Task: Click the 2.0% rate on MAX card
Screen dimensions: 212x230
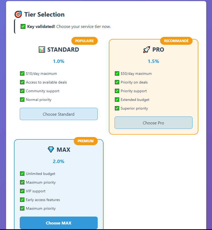Action: (x=58, y=161)
